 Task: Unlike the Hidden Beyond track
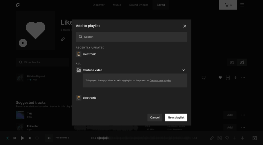point(220,77)
